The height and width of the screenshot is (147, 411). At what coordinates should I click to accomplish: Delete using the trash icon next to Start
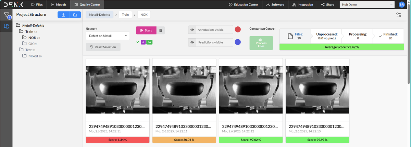(161, 30)
